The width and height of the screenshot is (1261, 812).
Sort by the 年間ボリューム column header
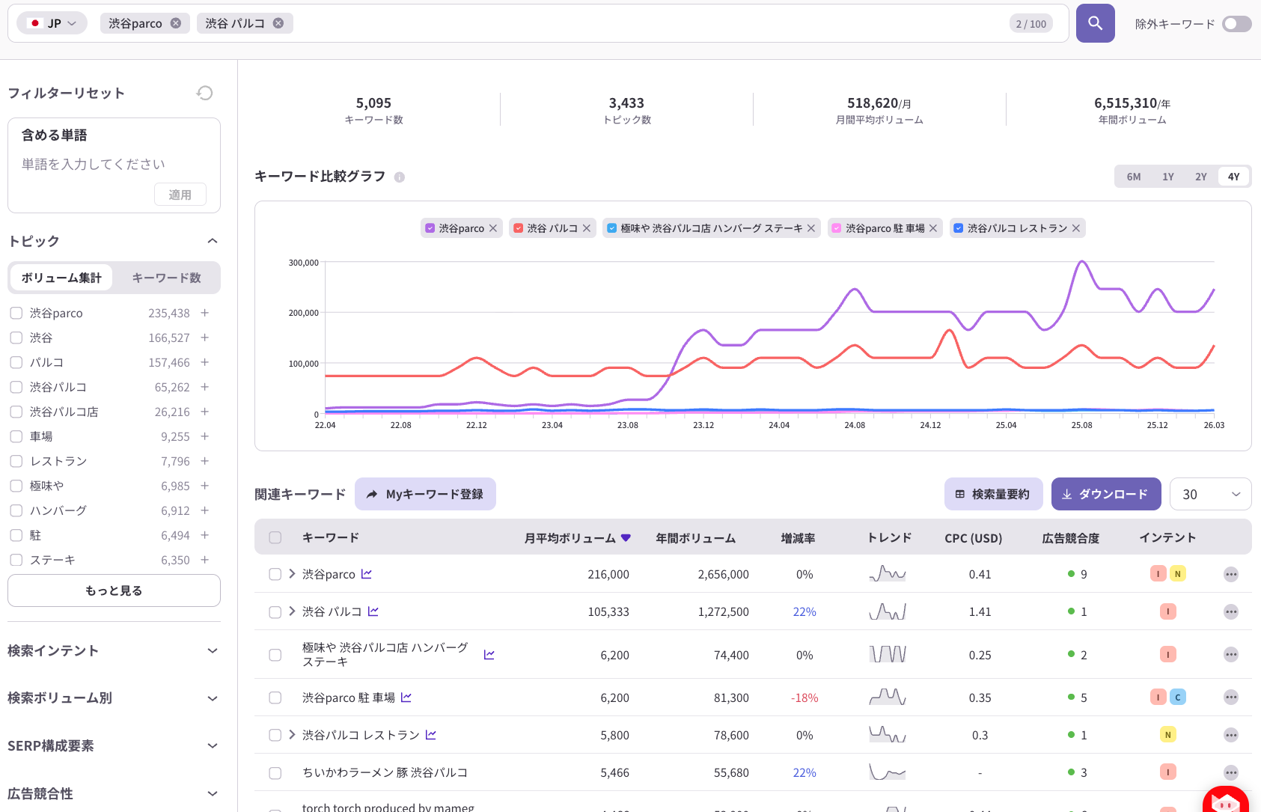[x=696, y=538]
